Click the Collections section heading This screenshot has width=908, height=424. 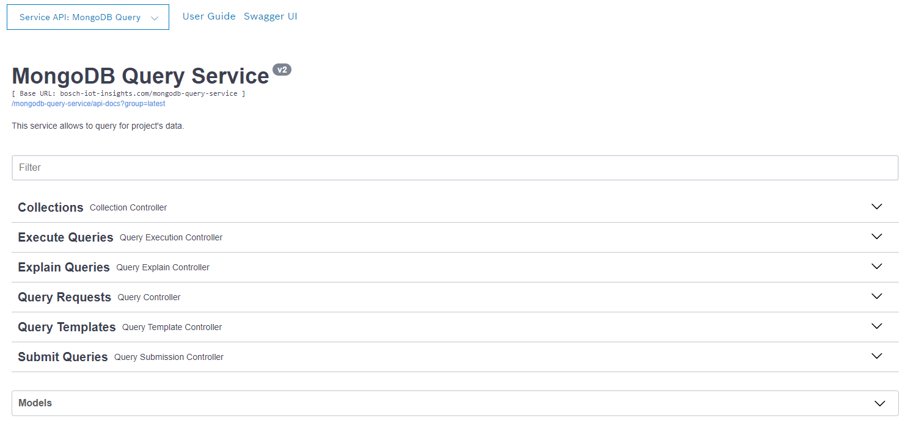(51, 207)
